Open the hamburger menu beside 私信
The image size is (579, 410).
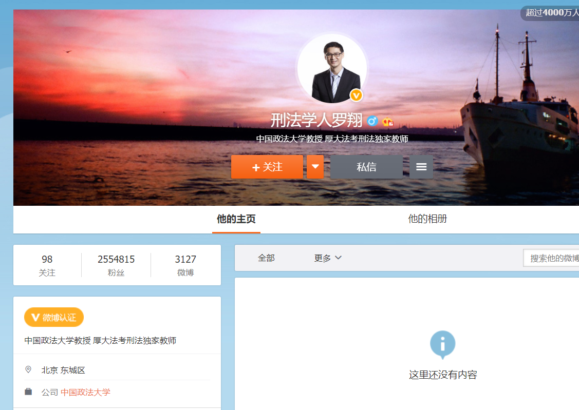coord(421,167)
